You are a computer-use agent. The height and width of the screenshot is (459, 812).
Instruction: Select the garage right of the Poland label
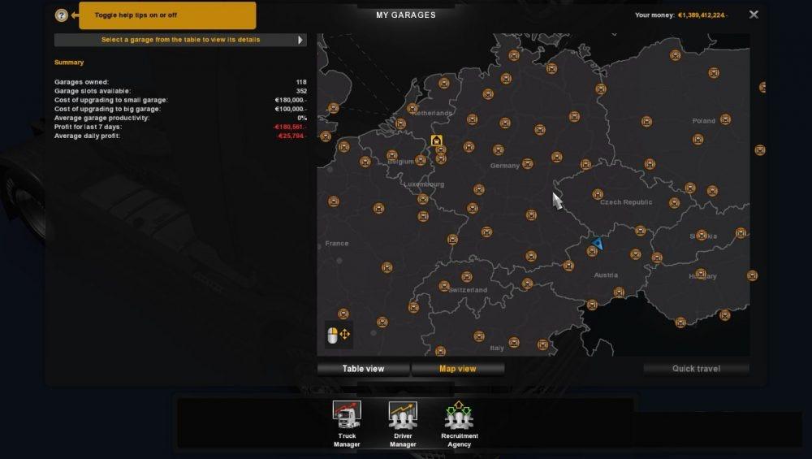click(x=725, y=119)
